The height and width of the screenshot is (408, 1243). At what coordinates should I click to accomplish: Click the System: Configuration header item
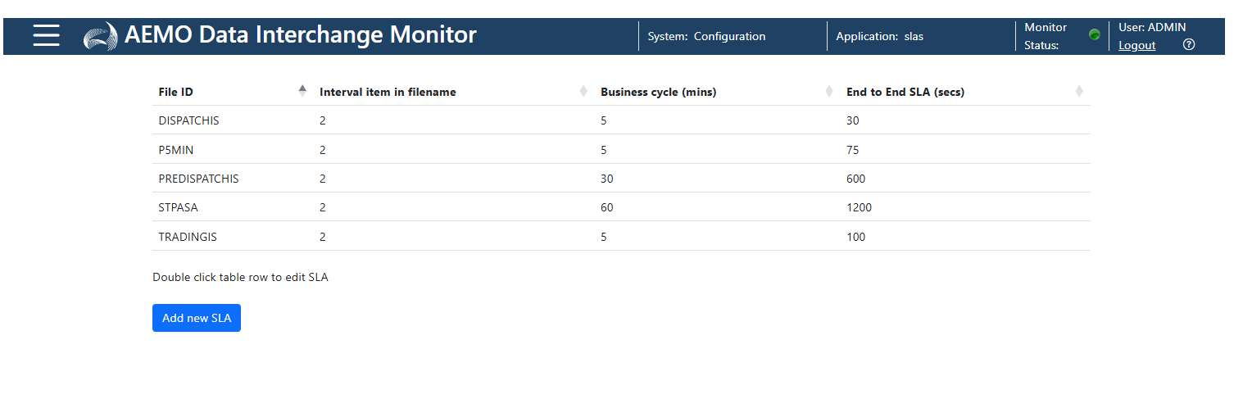point(706,36)
